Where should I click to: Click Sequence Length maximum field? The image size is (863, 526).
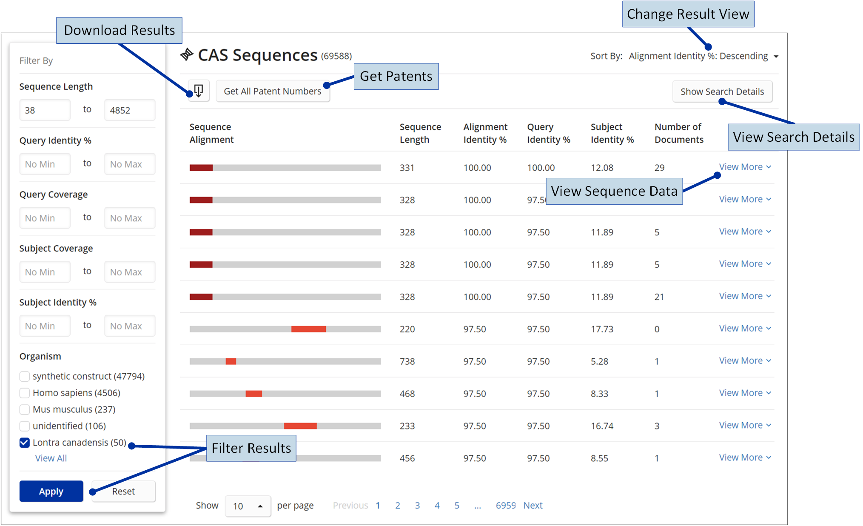(x=130, y=110)
